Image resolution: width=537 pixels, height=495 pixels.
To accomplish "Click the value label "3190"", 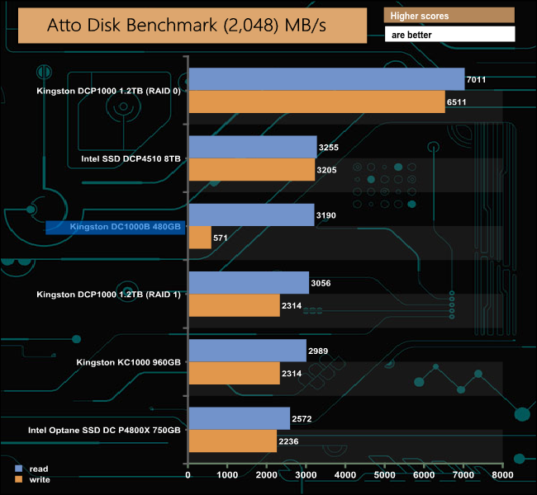I will coord(326,215).
